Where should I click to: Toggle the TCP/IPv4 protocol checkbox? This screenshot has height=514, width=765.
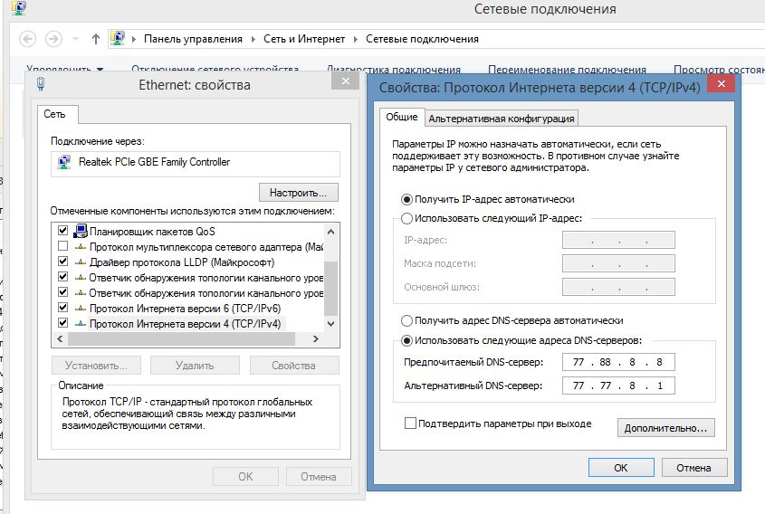click(63, 323)
